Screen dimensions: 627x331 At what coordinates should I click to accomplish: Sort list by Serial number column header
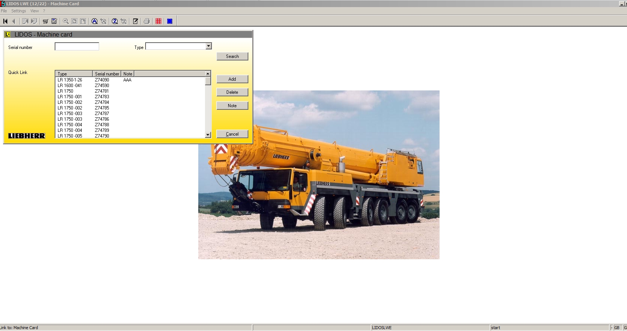[107, 74]
